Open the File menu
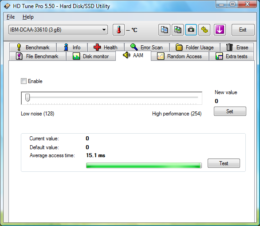 pos(11,17)
